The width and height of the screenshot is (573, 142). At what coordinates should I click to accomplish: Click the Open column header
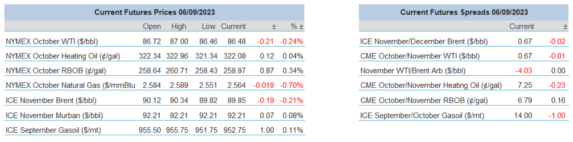[x=152, y=27]
